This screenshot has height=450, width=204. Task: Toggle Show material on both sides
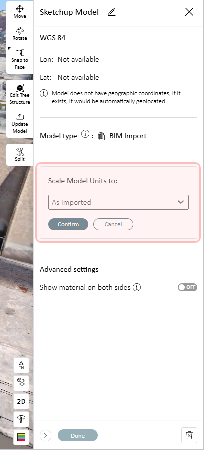(187, 287)
